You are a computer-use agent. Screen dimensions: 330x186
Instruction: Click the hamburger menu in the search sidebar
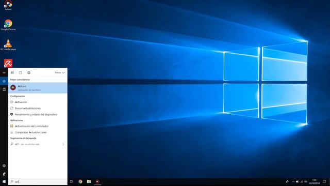click(x=4, y=72)
